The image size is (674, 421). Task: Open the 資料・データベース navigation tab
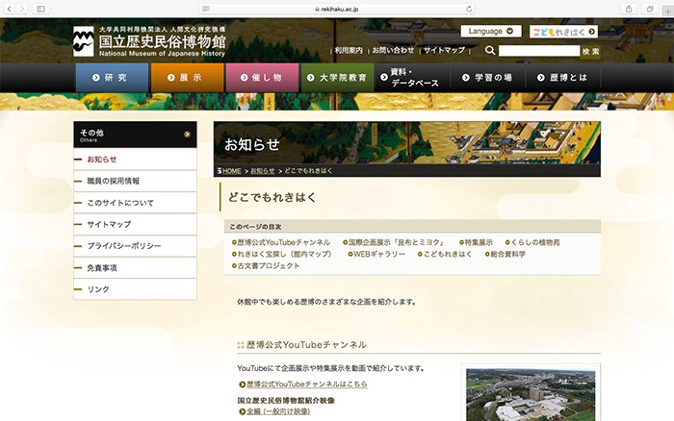pos(412,78)
